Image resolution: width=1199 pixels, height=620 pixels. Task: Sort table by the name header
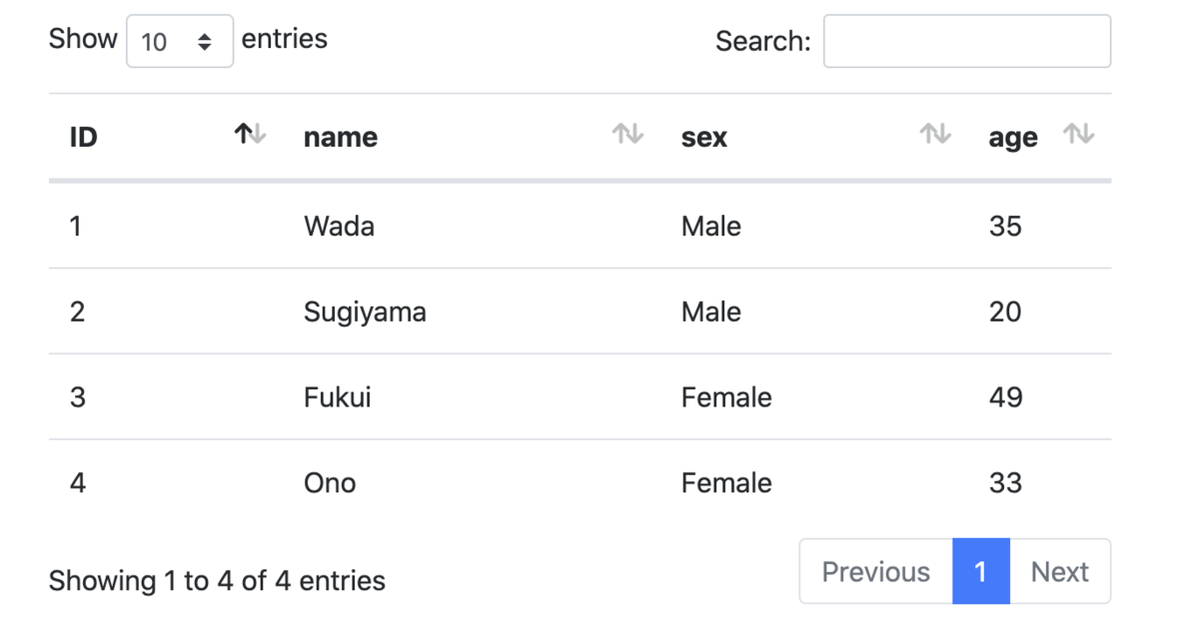pos(341,137)
